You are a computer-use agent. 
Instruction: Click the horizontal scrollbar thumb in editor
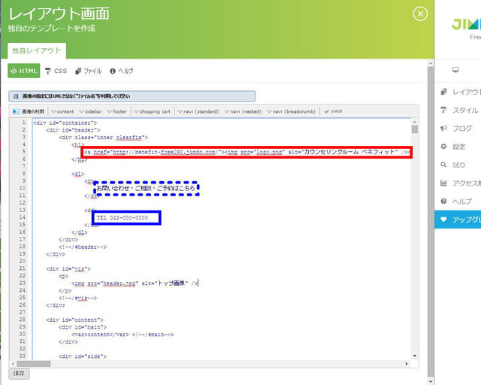[x=34, y=364]
